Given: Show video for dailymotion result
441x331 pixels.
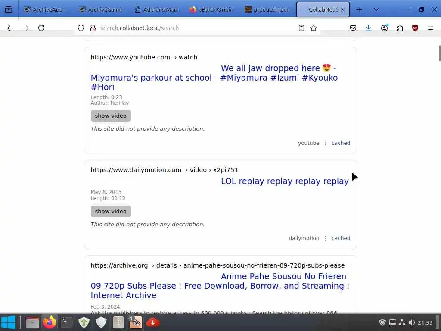Looking at the screenshot, I should coord(111,211).
